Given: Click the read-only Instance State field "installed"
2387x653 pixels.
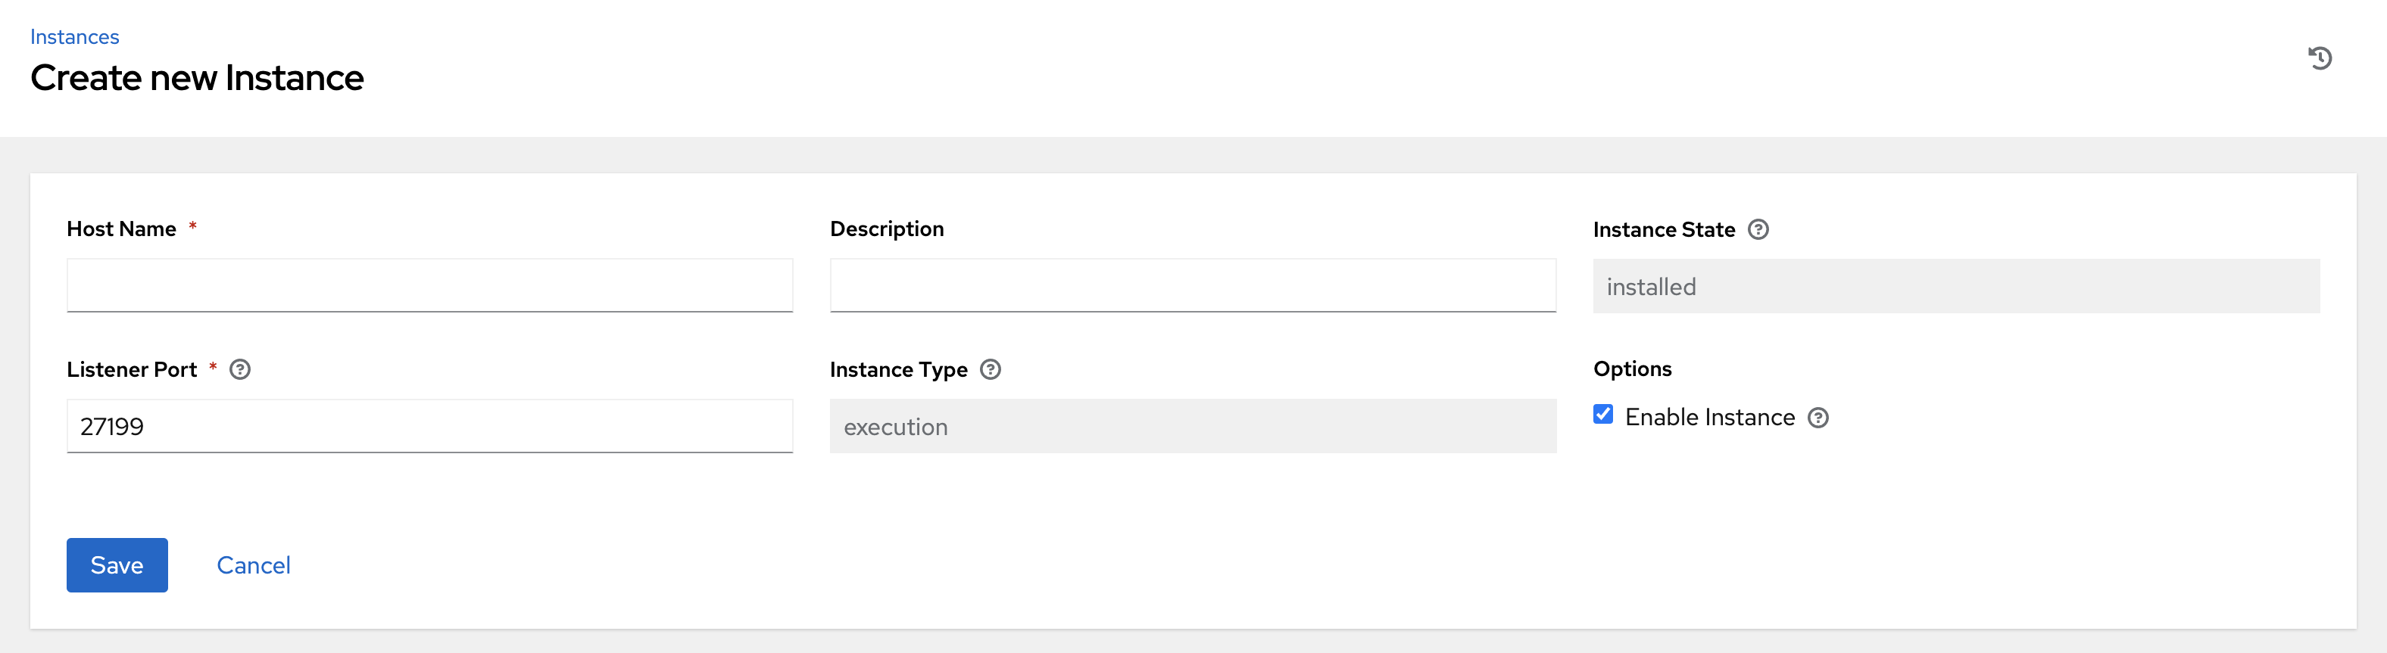Looking at the screenshot, I should 1955,286.
